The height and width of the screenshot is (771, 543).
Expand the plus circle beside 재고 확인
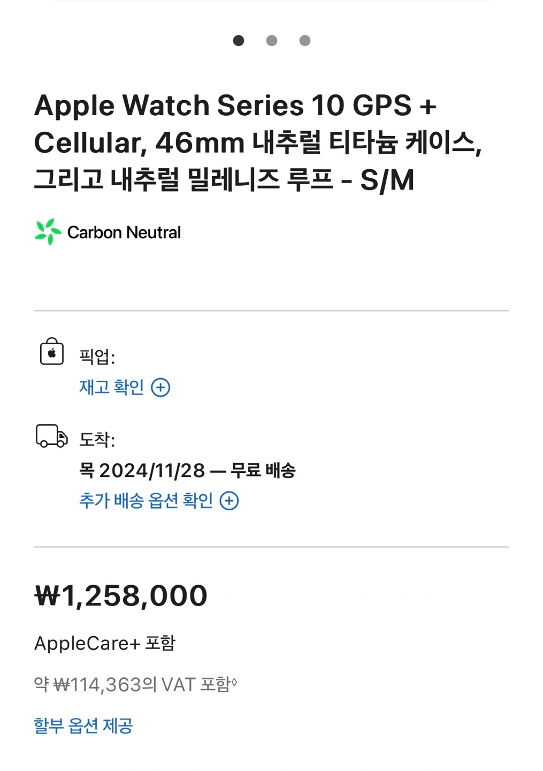click(160, 387)
